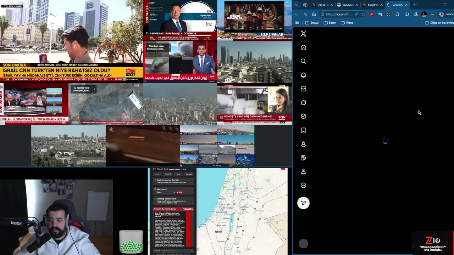Open the browser profile avatar
This screenshot has width=454, height=255.
(424, 14)
